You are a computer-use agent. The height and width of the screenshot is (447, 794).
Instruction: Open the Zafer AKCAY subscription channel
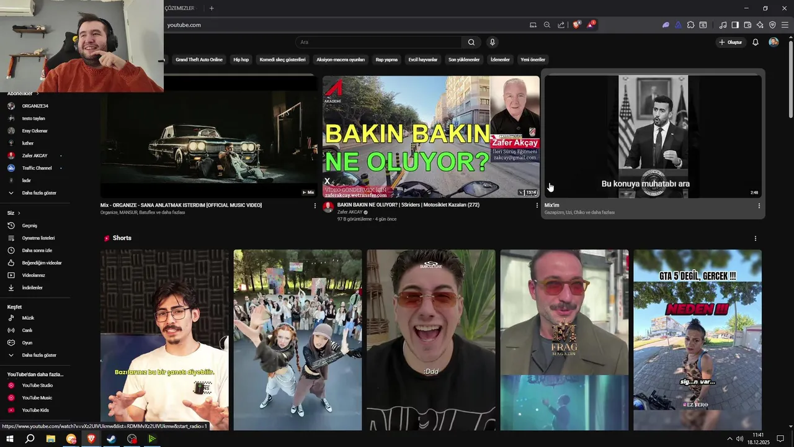pyautogui.click(x=35, y=156)
